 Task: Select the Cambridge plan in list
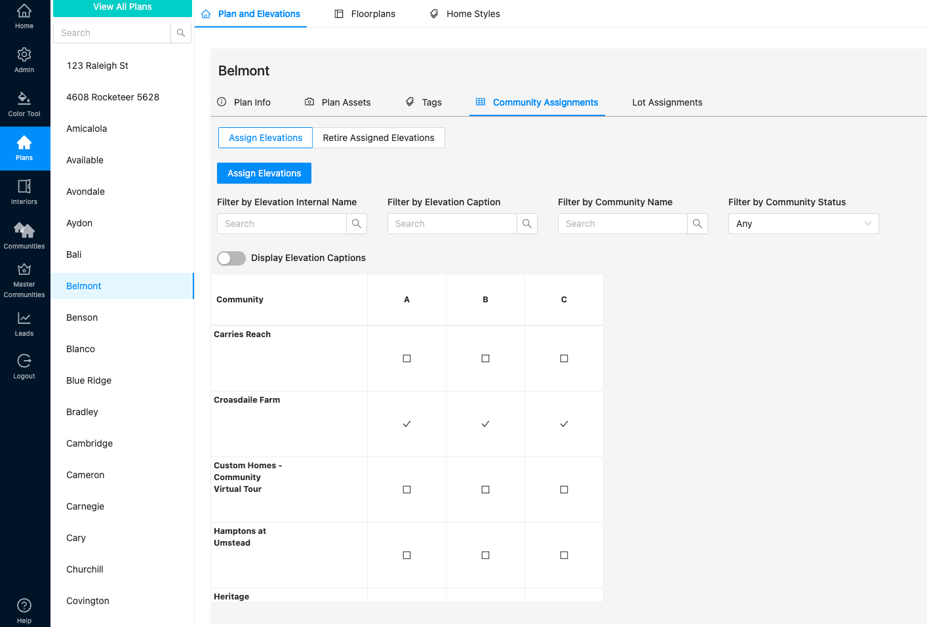click(x=90, y=443)
